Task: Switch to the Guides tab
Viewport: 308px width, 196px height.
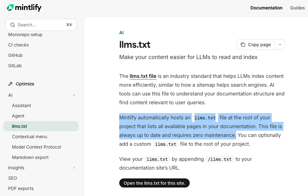Action: click(x=297, y=8)
